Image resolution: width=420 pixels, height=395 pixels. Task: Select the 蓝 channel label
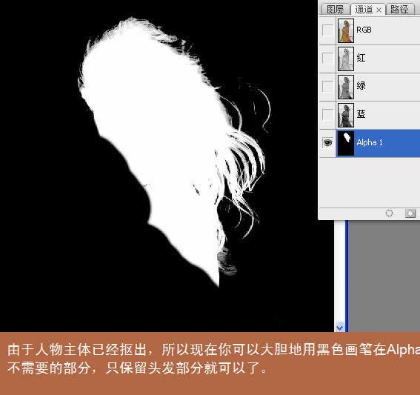[361, 114]
